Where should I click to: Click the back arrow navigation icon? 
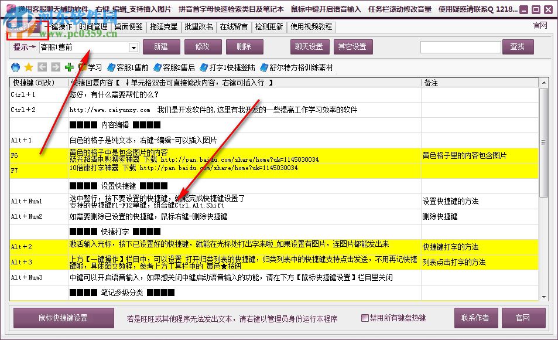(x=41, y=67)
